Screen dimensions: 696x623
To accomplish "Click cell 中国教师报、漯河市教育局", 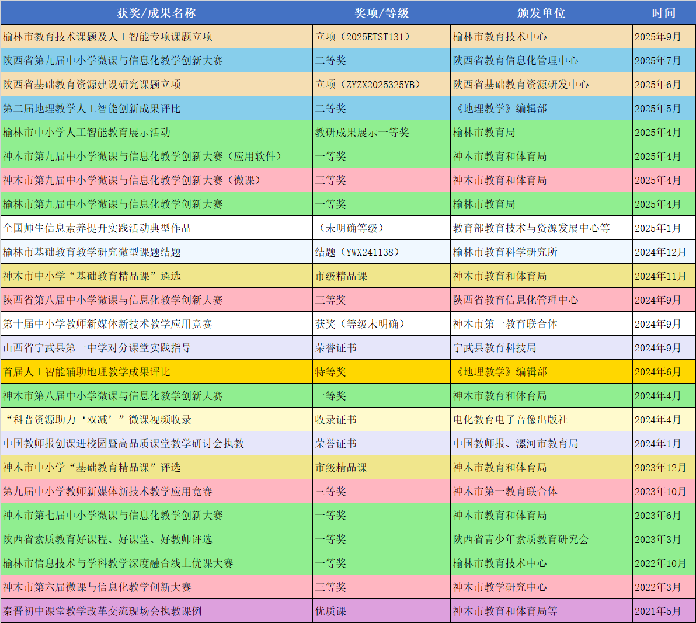I will (541, 444).
